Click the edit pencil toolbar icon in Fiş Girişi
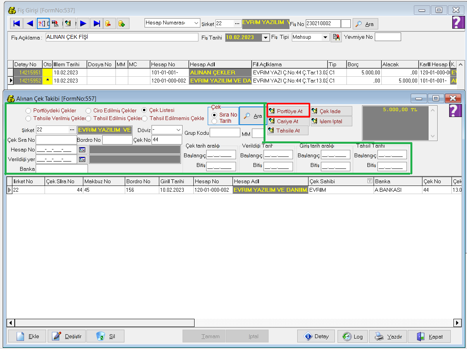 pyautogui.click(x=69, y=24)
